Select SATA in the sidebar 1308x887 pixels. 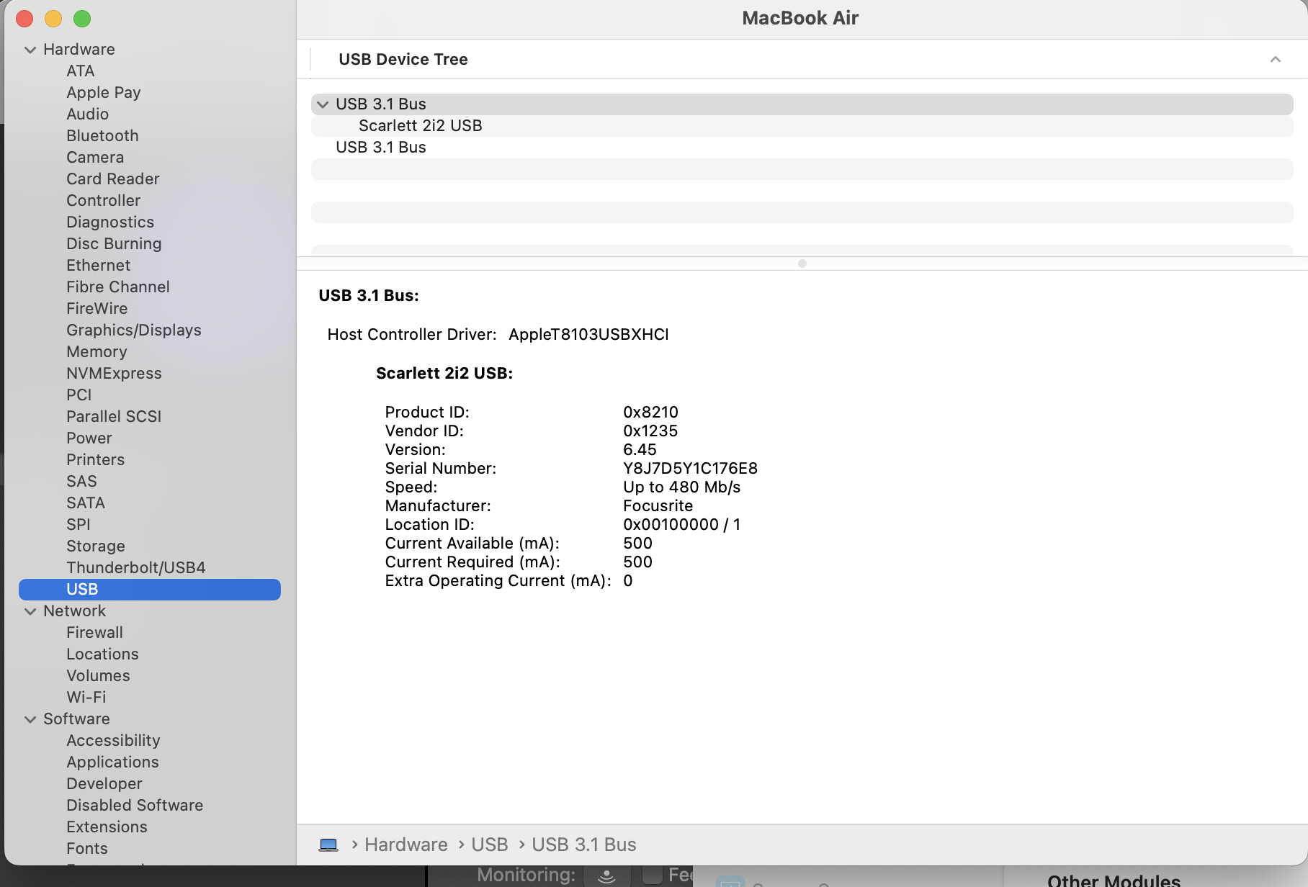[x=86, y=503]
